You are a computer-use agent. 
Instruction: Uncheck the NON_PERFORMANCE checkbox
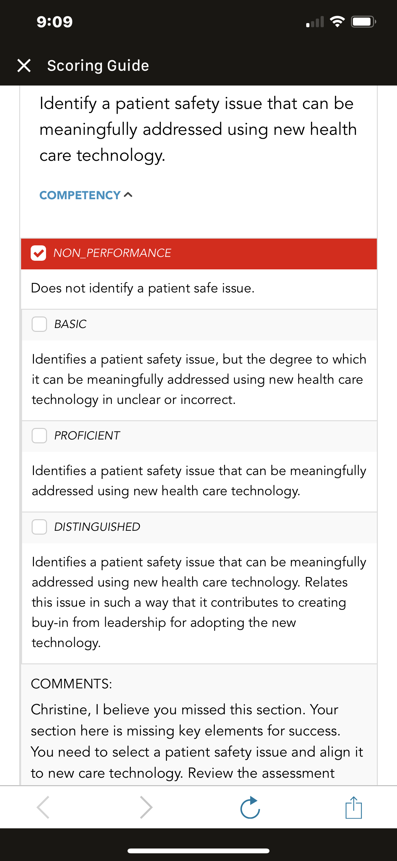(x=38, y=253)
